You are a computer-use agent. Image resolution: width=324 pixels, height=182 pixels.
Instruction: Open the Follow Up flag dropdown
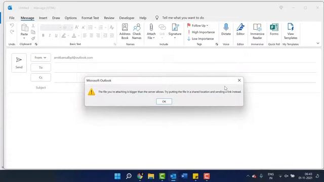click(x=197, y=26)
